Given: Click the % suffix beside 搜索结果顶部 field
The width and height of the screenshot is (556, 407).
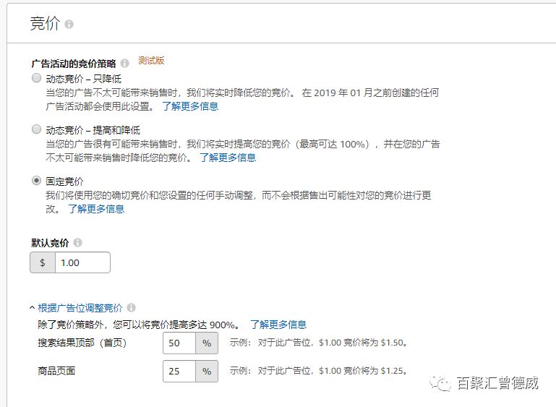Looking at the screenshot, I should [207, 343].
